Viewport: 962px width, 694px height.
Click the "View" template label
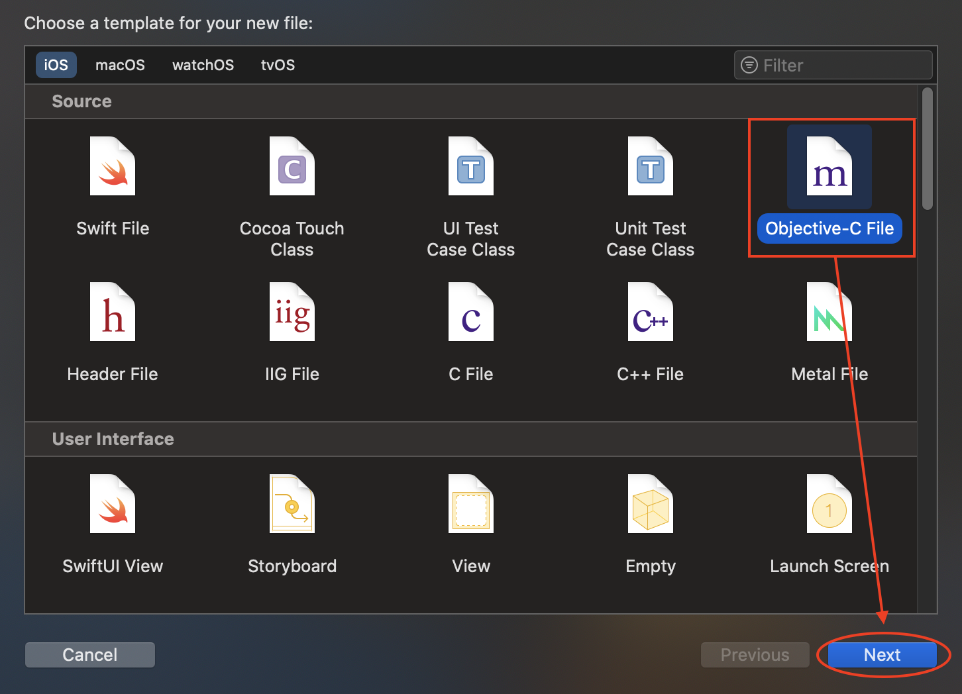[471, 566]
